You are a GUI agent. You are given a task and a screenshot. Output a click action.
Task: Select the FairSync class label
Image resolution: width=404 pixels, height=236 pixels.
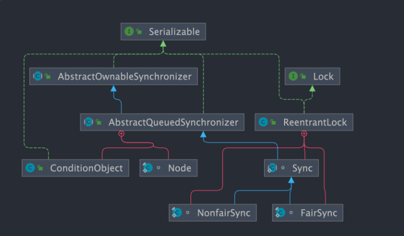319,213
